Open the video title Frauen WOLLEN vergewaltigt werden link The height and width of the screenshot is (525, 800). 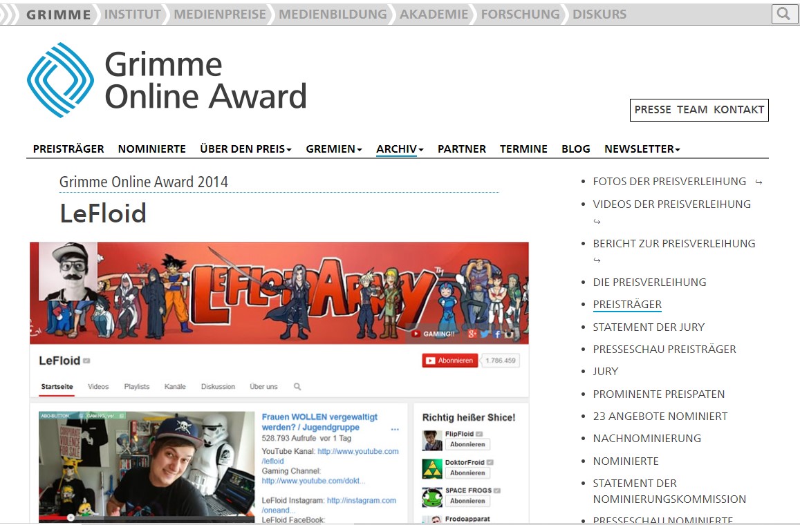point(320,422)
